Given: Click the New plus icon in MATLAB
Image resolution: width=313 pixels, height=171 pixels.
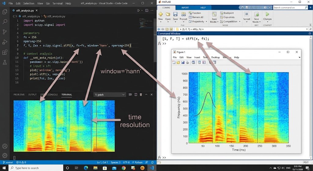Looking at the screenshot, I should [160, 14].
